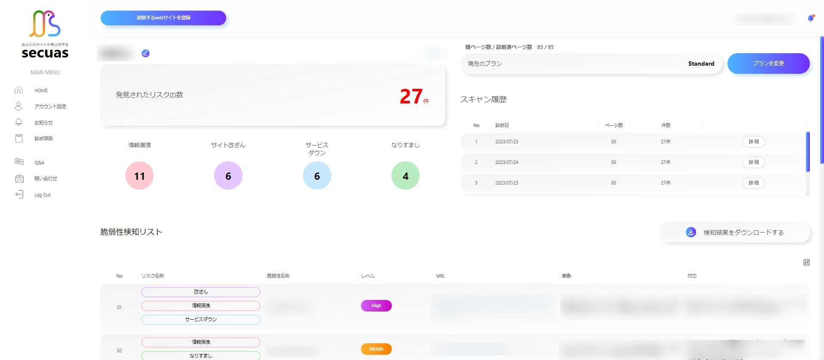Screen dimensions: 824x360
Task: Click the Log Out arrow icon
Action: (x=19, y=195)
